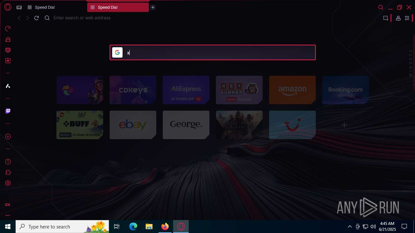The height and width of the screenshot is (233, 415).
Task: Open the Widgets side panel
Action: [x=410, y=63]
